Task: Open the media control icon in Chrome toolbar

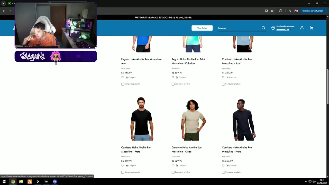Action: (290, 11)
